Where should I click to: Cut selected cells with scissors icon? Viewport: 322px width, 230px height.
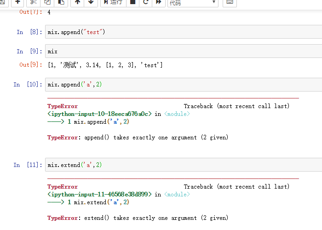click(x=34, y=2)
